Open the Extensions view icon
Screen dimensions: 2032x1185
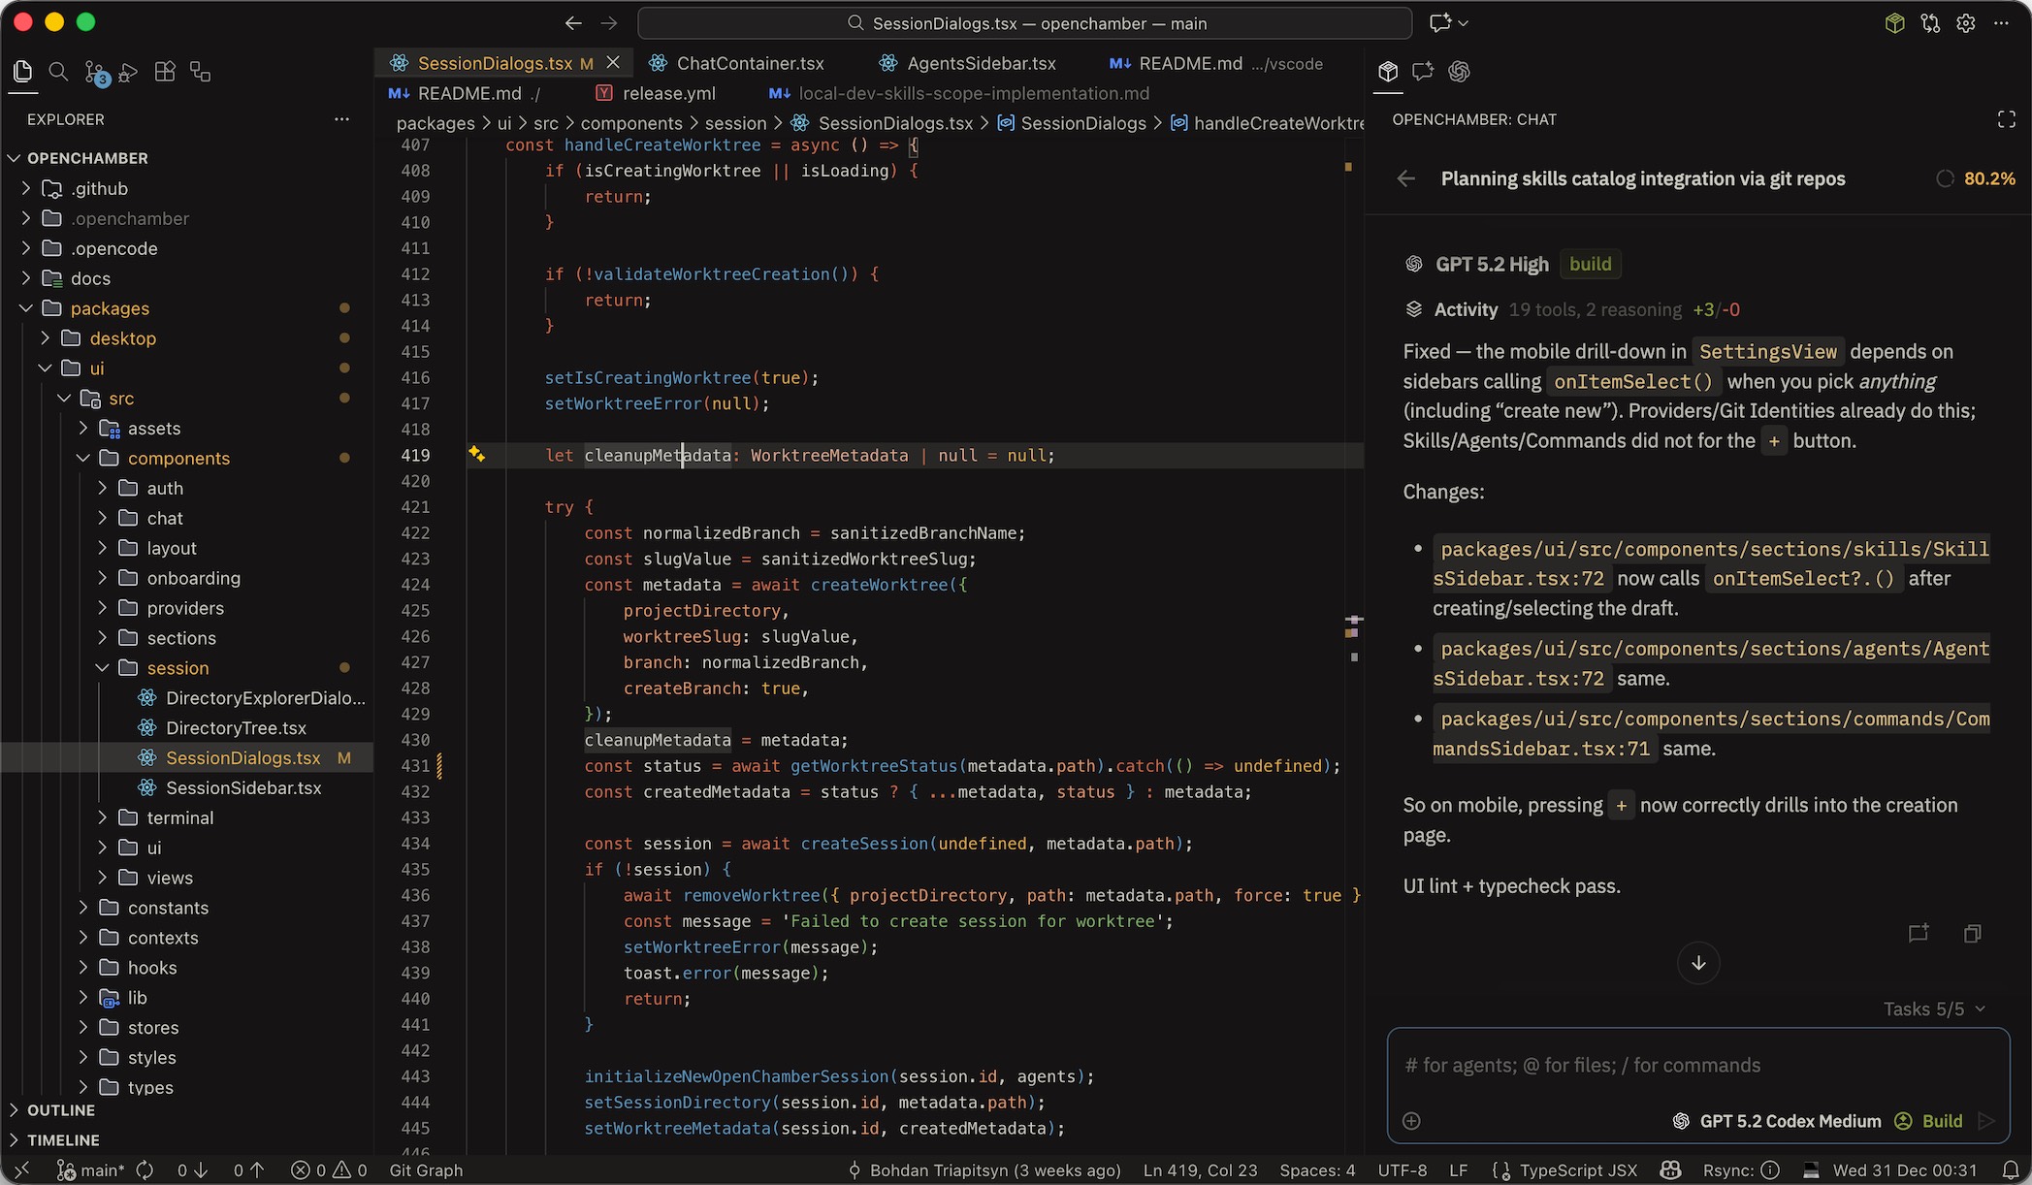coord(165,72)
